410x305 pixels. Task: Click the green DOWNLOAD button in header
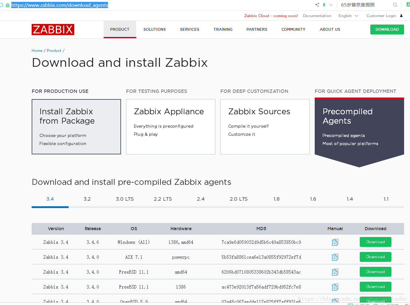coord(387,30)
